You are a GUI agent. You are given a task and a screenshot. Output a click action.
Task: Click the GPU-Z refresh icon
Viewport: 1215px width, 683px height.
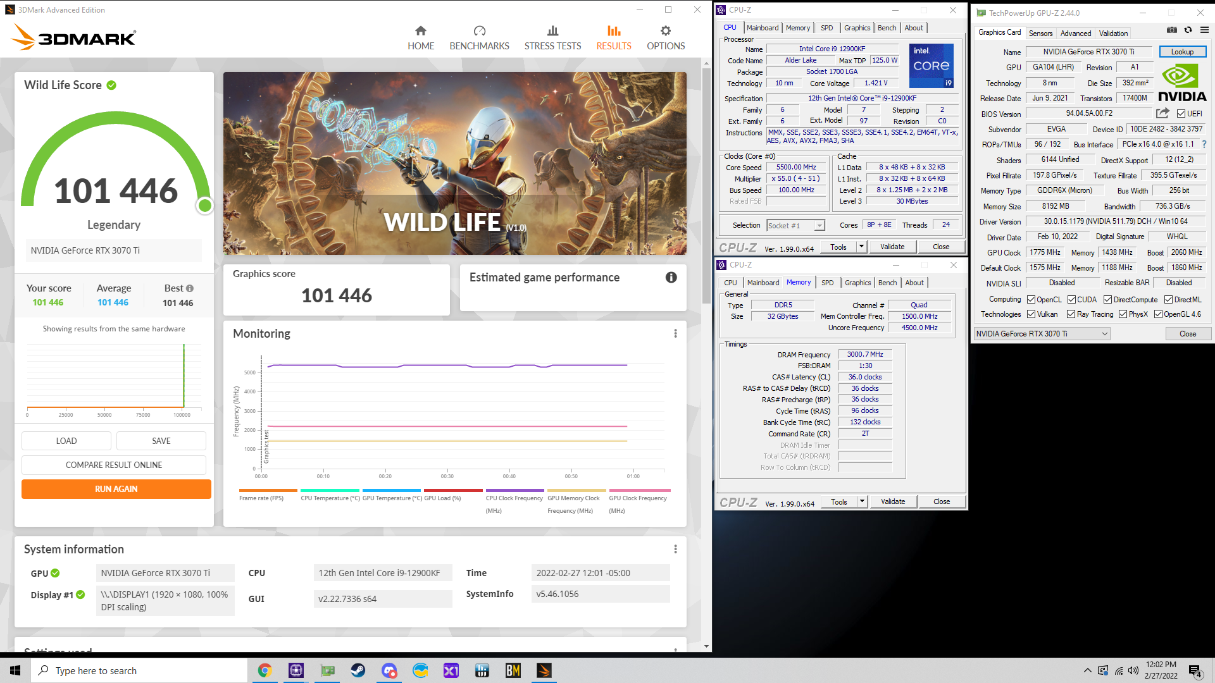(1188, 30)
